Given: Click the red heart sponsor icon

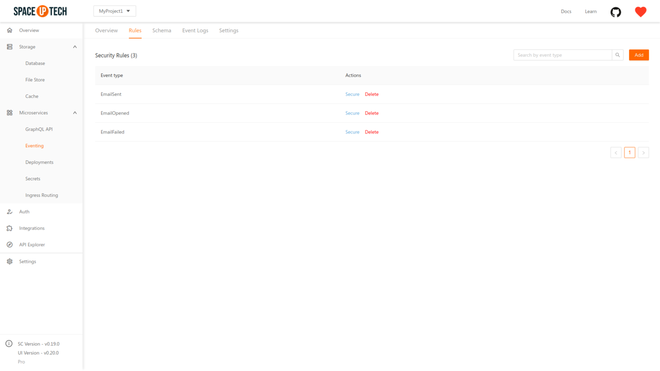Looking at the screenshot, I should click(x=640, y=12).
